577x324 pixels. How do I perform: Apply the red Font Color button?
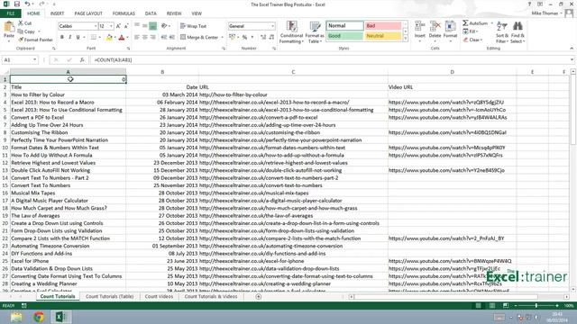pyautogui.click(x=122, y=37)
